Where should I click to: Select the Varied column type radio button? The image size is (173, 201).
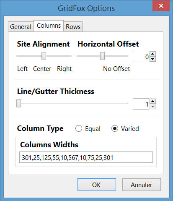tap(115, 128)
